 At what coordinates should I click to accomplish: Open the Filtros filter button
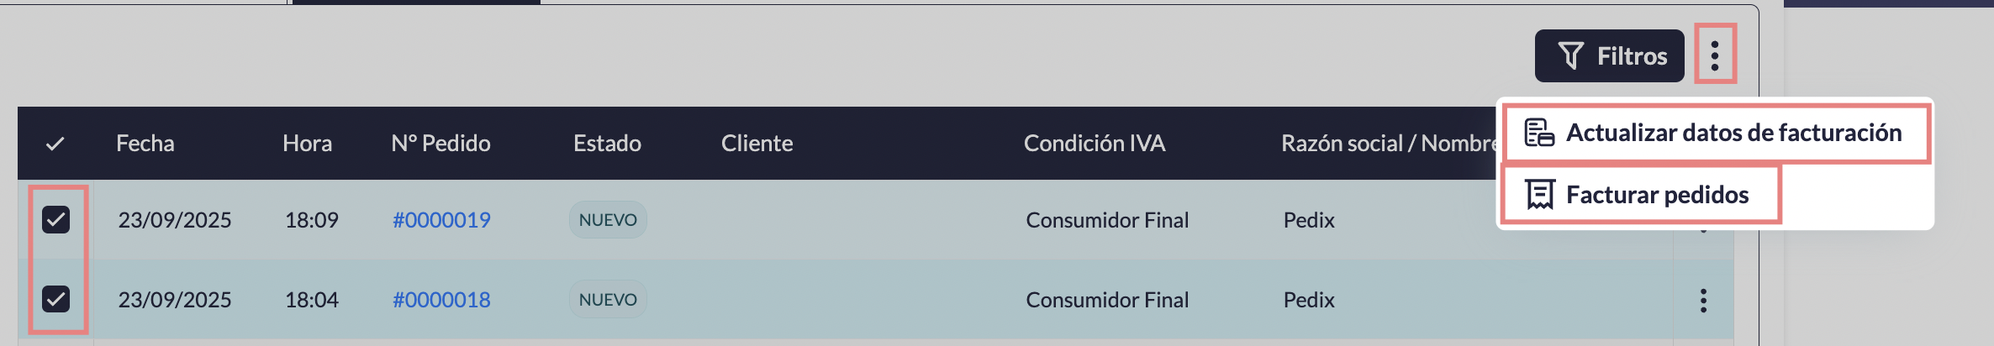coord(1609,56)
